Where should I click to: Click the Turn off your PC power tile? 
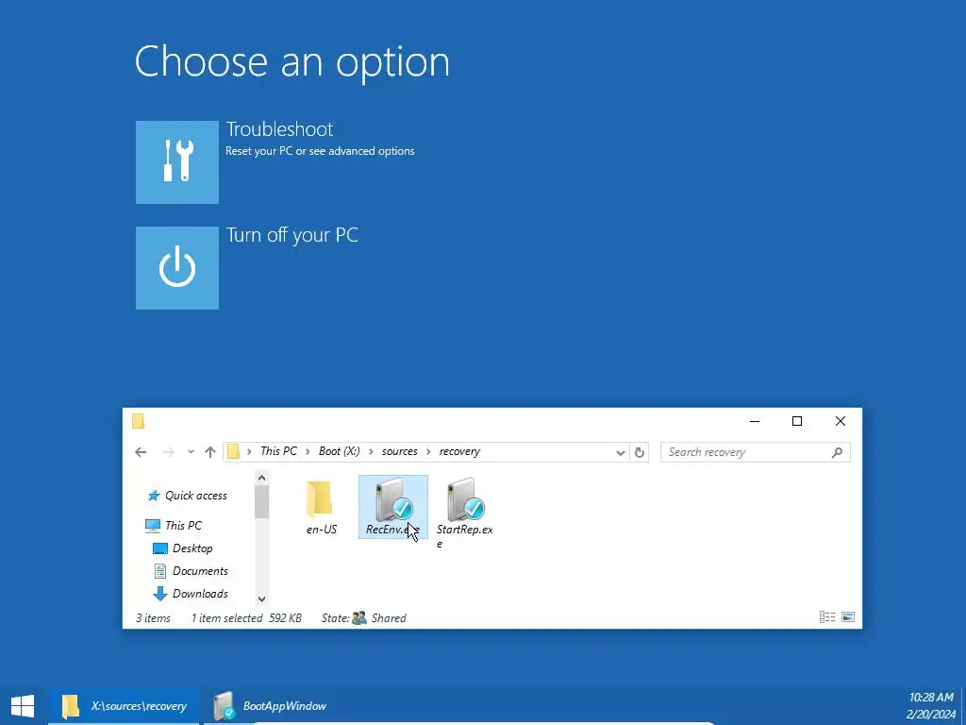[x=176, y=267]
